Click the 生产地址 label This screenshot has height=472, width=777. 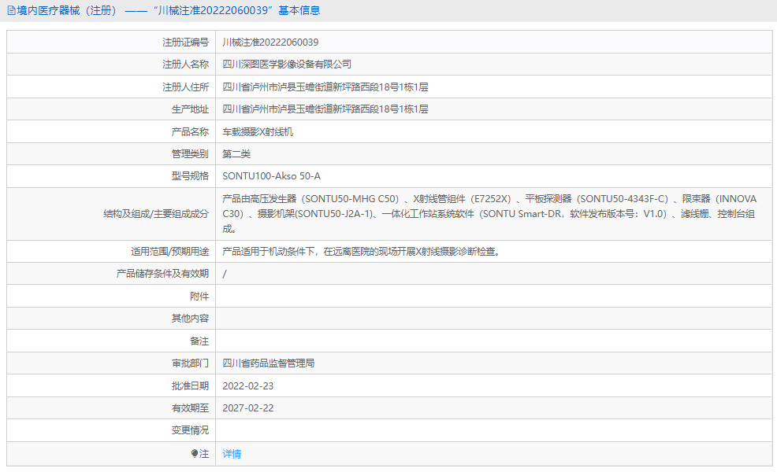coord(190,109)
